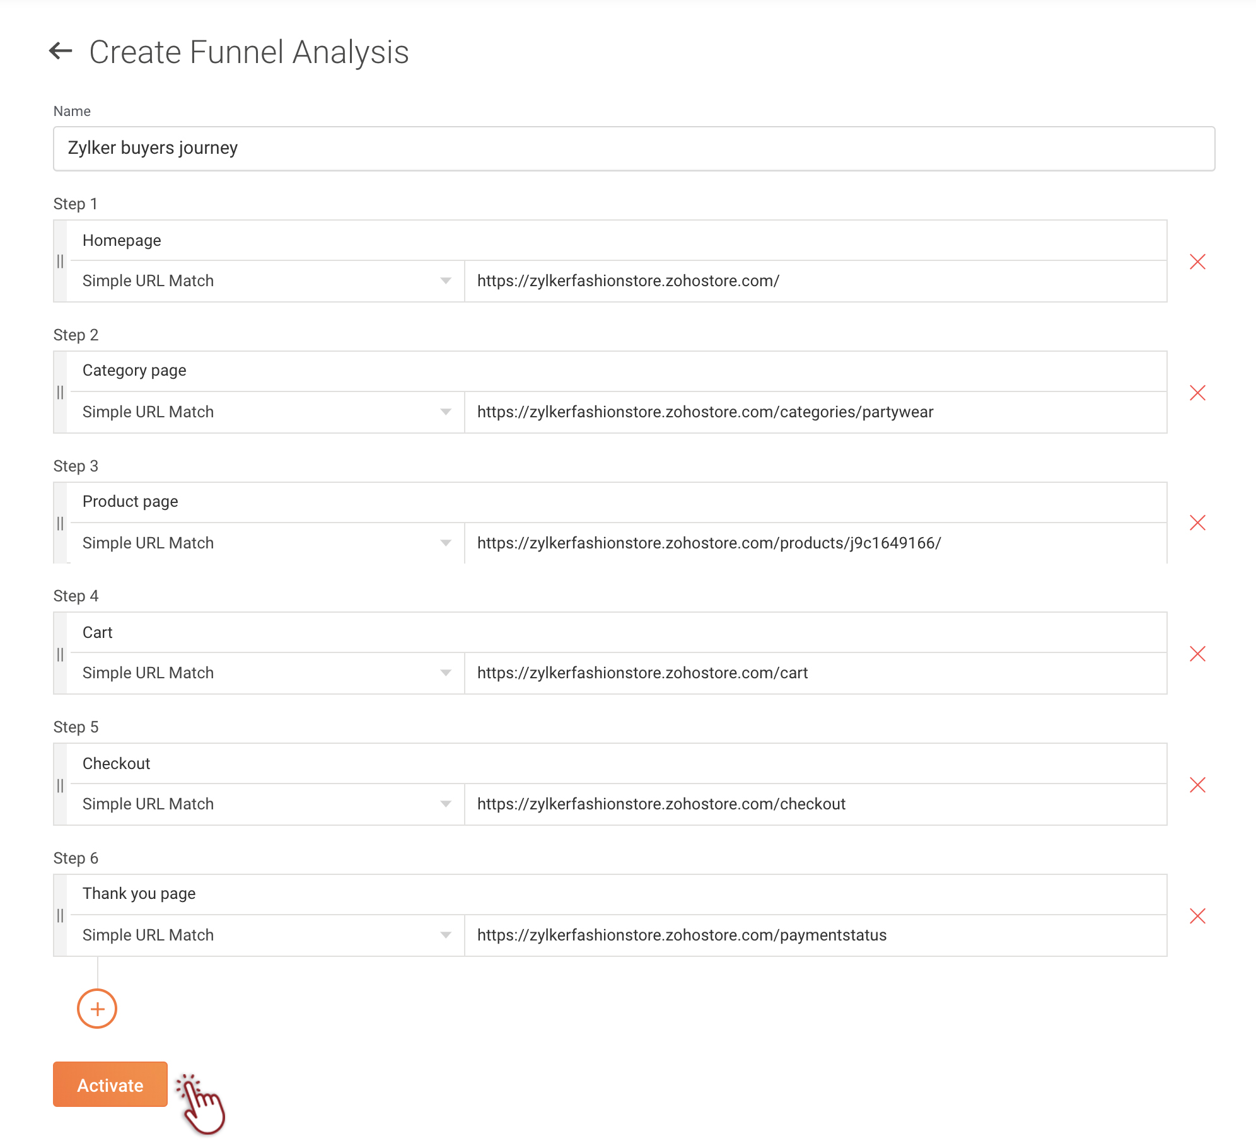Delete Step 2 Category page using red X
The width and height of the screenshot is (1256, 1146).
click(x=1197, y=393)
